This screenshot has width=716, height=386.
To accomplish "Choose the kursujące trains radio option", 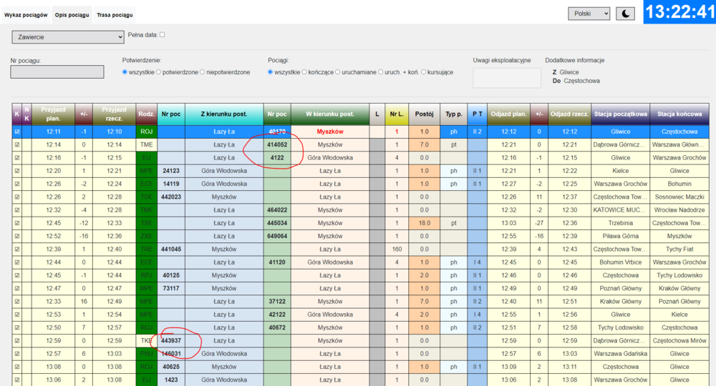I will 424,72.
